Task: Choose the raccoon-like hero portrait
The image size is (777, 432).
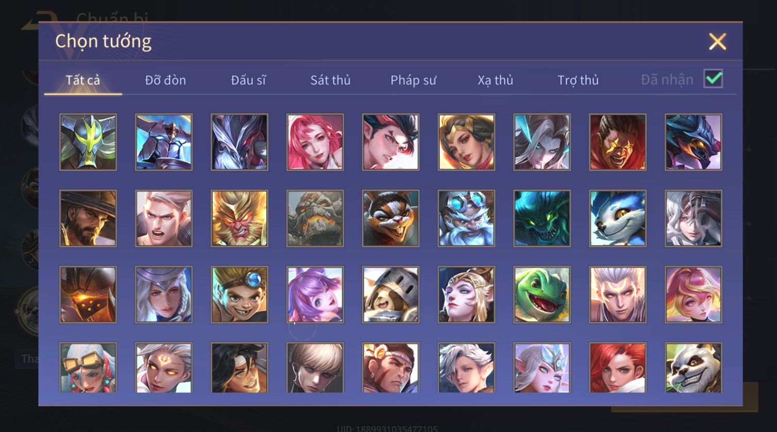Action: coord(391,218)
